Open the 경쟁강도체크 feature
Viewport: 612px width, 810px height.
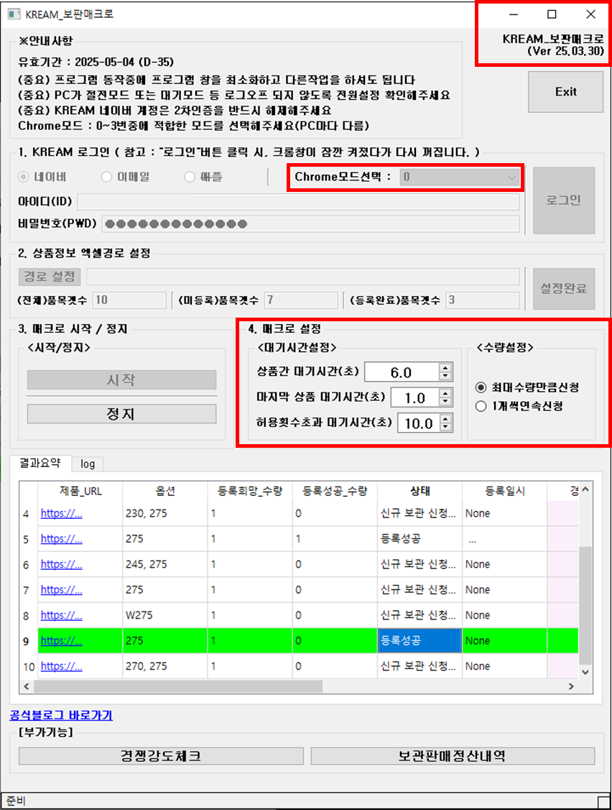[x=161, y=756]
